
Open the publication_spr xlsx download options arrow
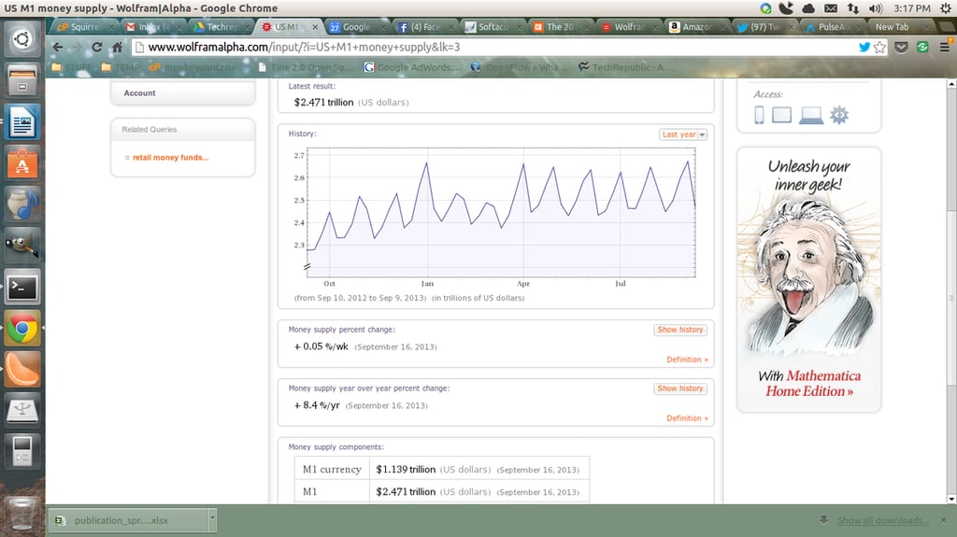click(x=212, y=518)
